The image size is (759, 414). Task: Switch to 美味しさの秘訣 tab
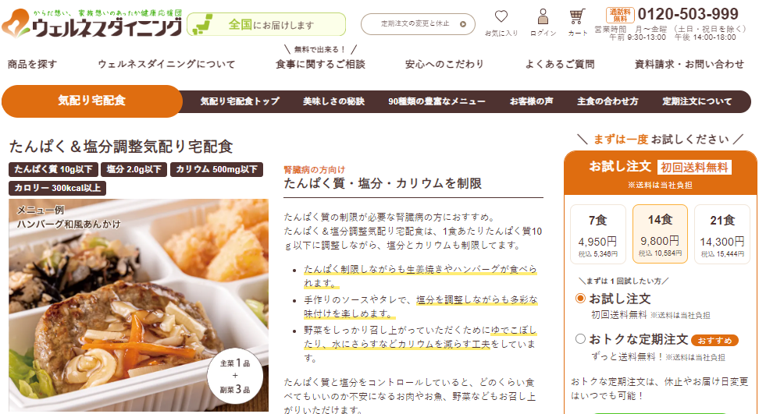[x=333, y=101]
